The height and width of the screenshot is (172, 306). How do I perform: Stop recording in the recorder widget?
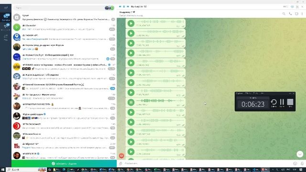point(290,103)
